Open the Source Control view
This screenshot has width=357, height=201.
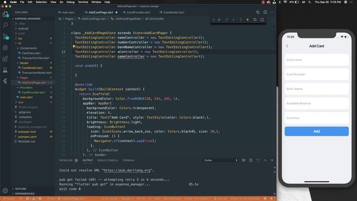pyautogui.click(x=5, y=36)
